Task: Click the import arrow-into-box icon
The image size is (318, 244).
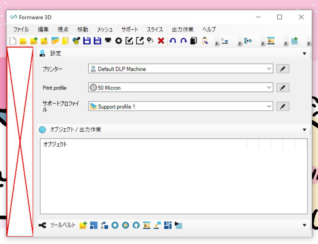Action: point(129,41)
